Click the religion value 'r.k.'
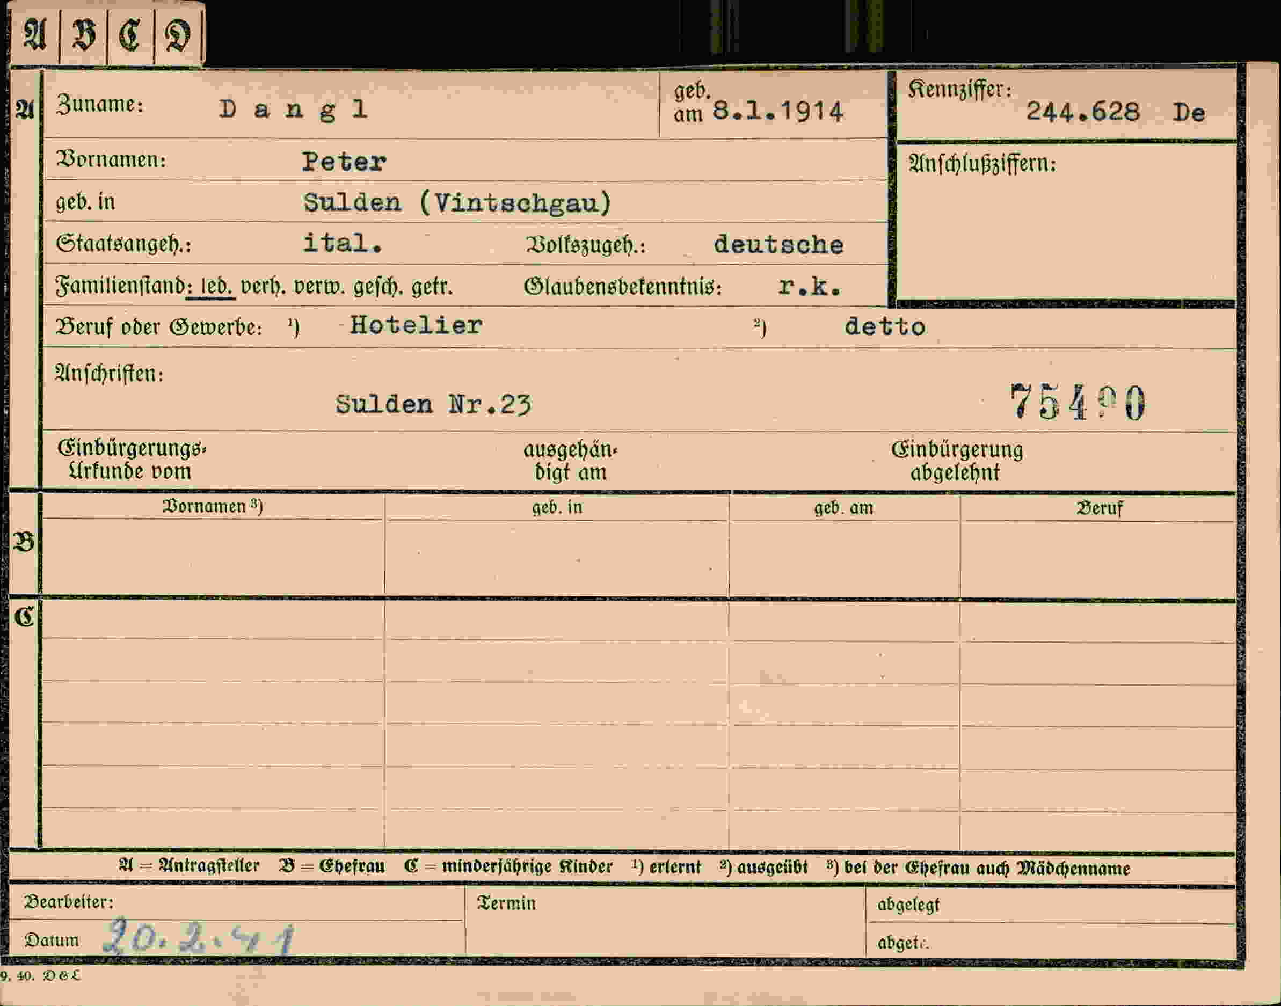Screen dimensions: 1281x1006 (x=809, y=286)
